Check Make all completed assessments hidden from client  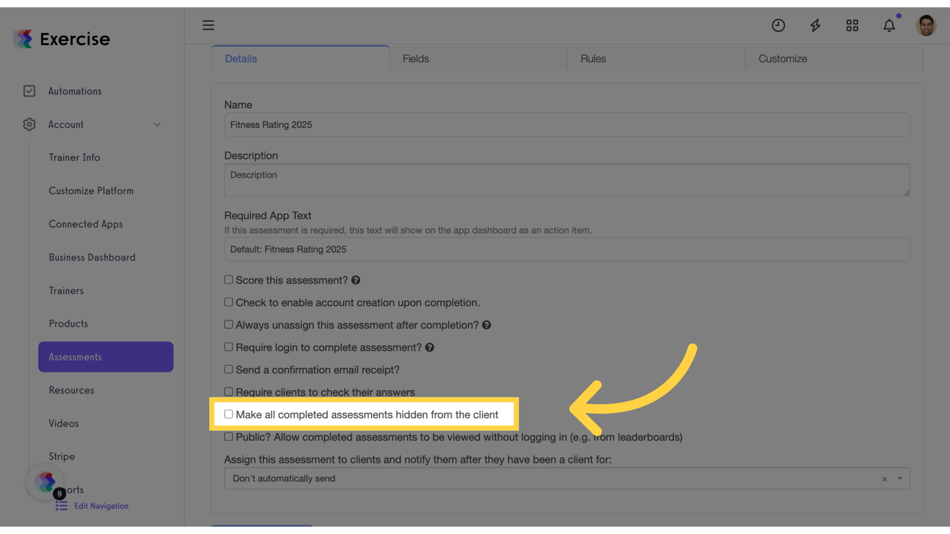pos(228,414)
